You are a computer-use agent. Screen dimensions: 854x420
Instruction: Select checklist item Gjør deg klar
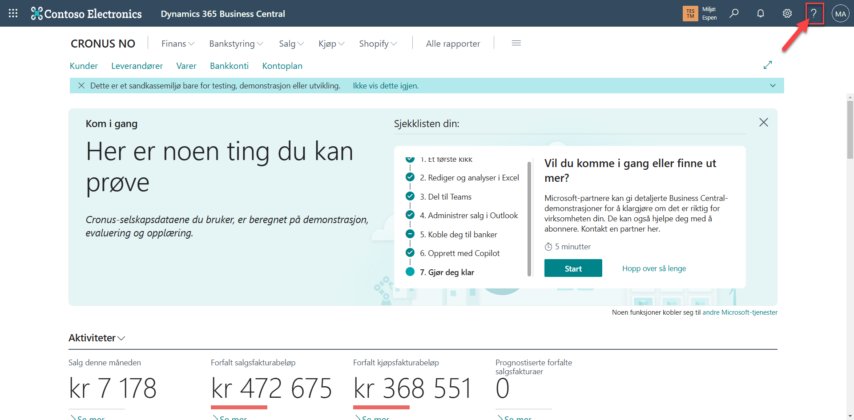[447, 272]
